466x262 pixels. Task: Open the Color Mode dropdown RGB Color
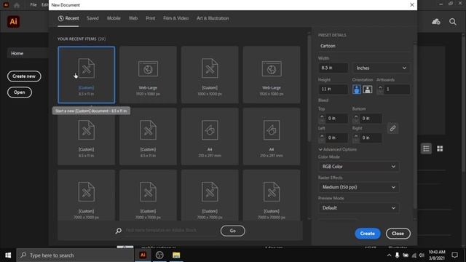359,167
